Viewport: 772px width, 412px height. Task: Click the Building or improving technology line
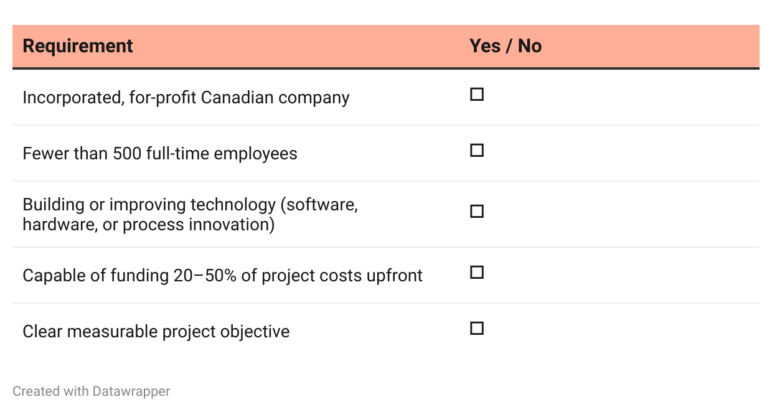[190, 205]
